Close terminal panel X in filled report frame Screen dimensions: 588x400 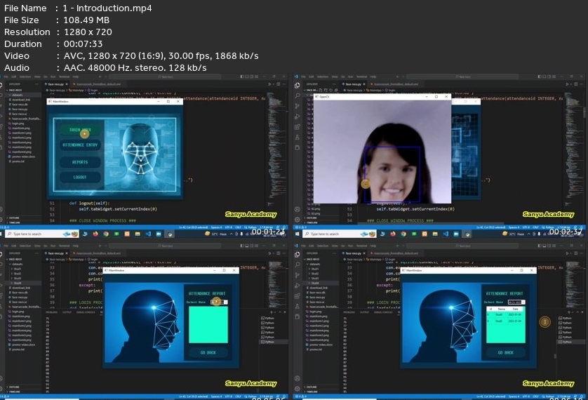(582, 312)
